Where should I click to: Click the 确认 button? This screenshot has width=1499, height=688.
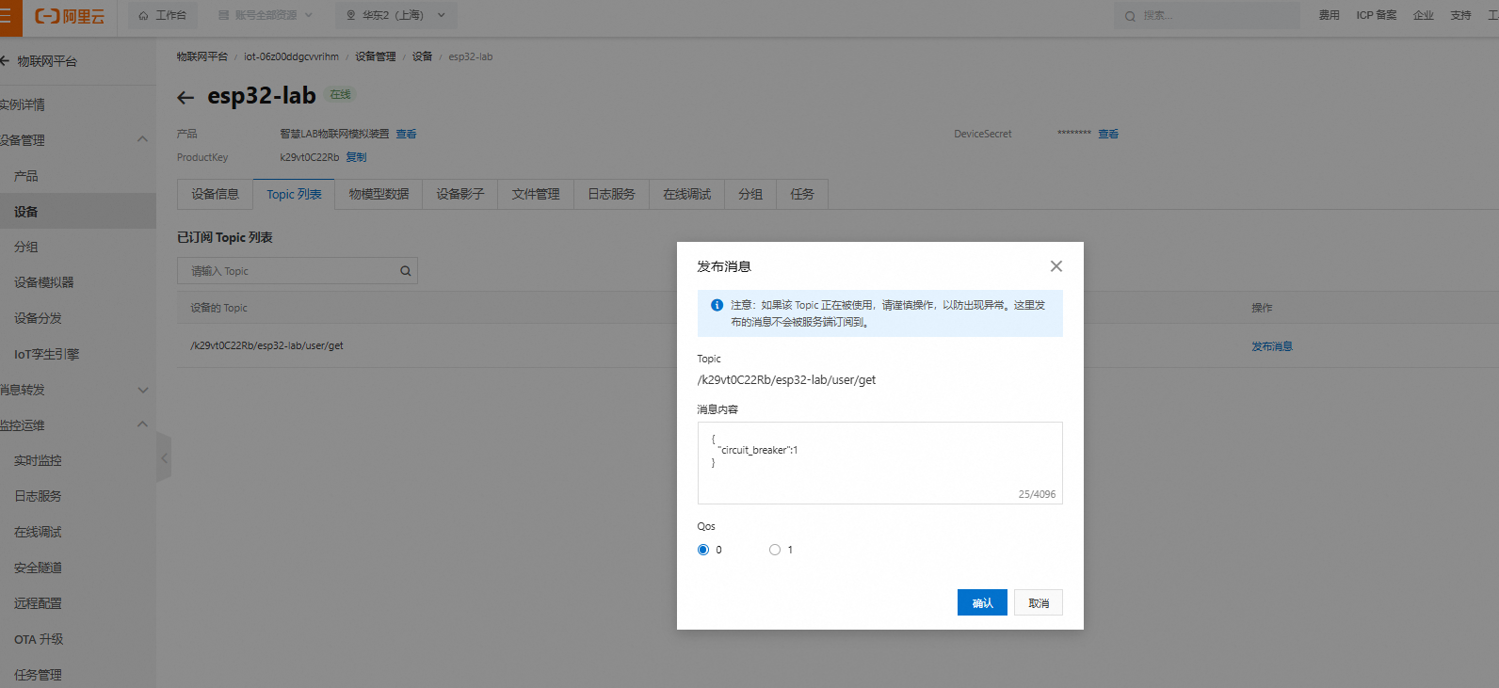pyautogui.click(x=982, y=602)
